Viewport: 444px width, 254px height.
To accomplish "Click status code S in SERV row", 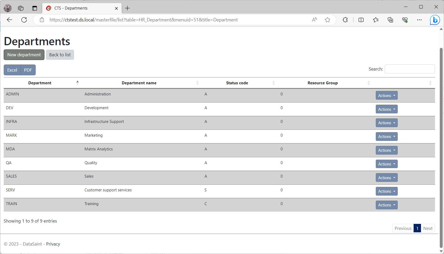I will tap(205, 190).
